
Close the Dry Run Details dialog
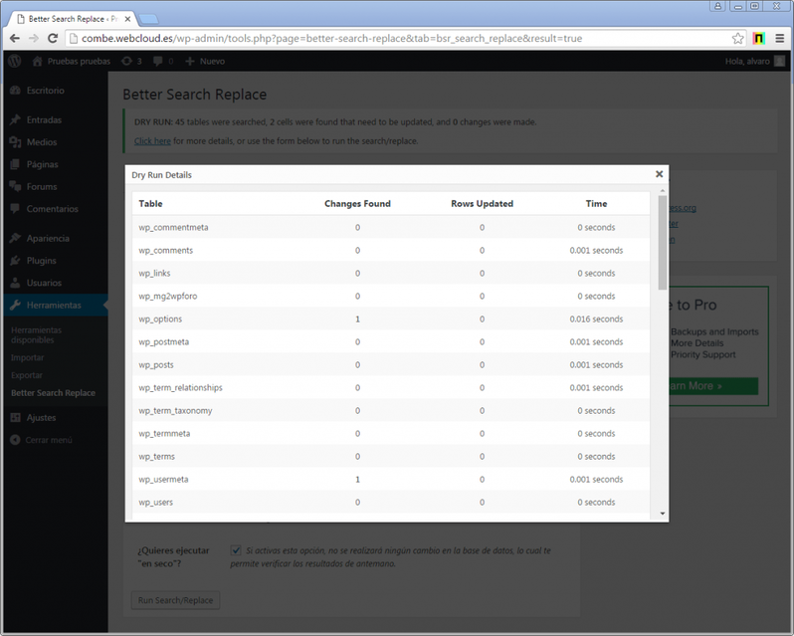(x=659, y=174)
